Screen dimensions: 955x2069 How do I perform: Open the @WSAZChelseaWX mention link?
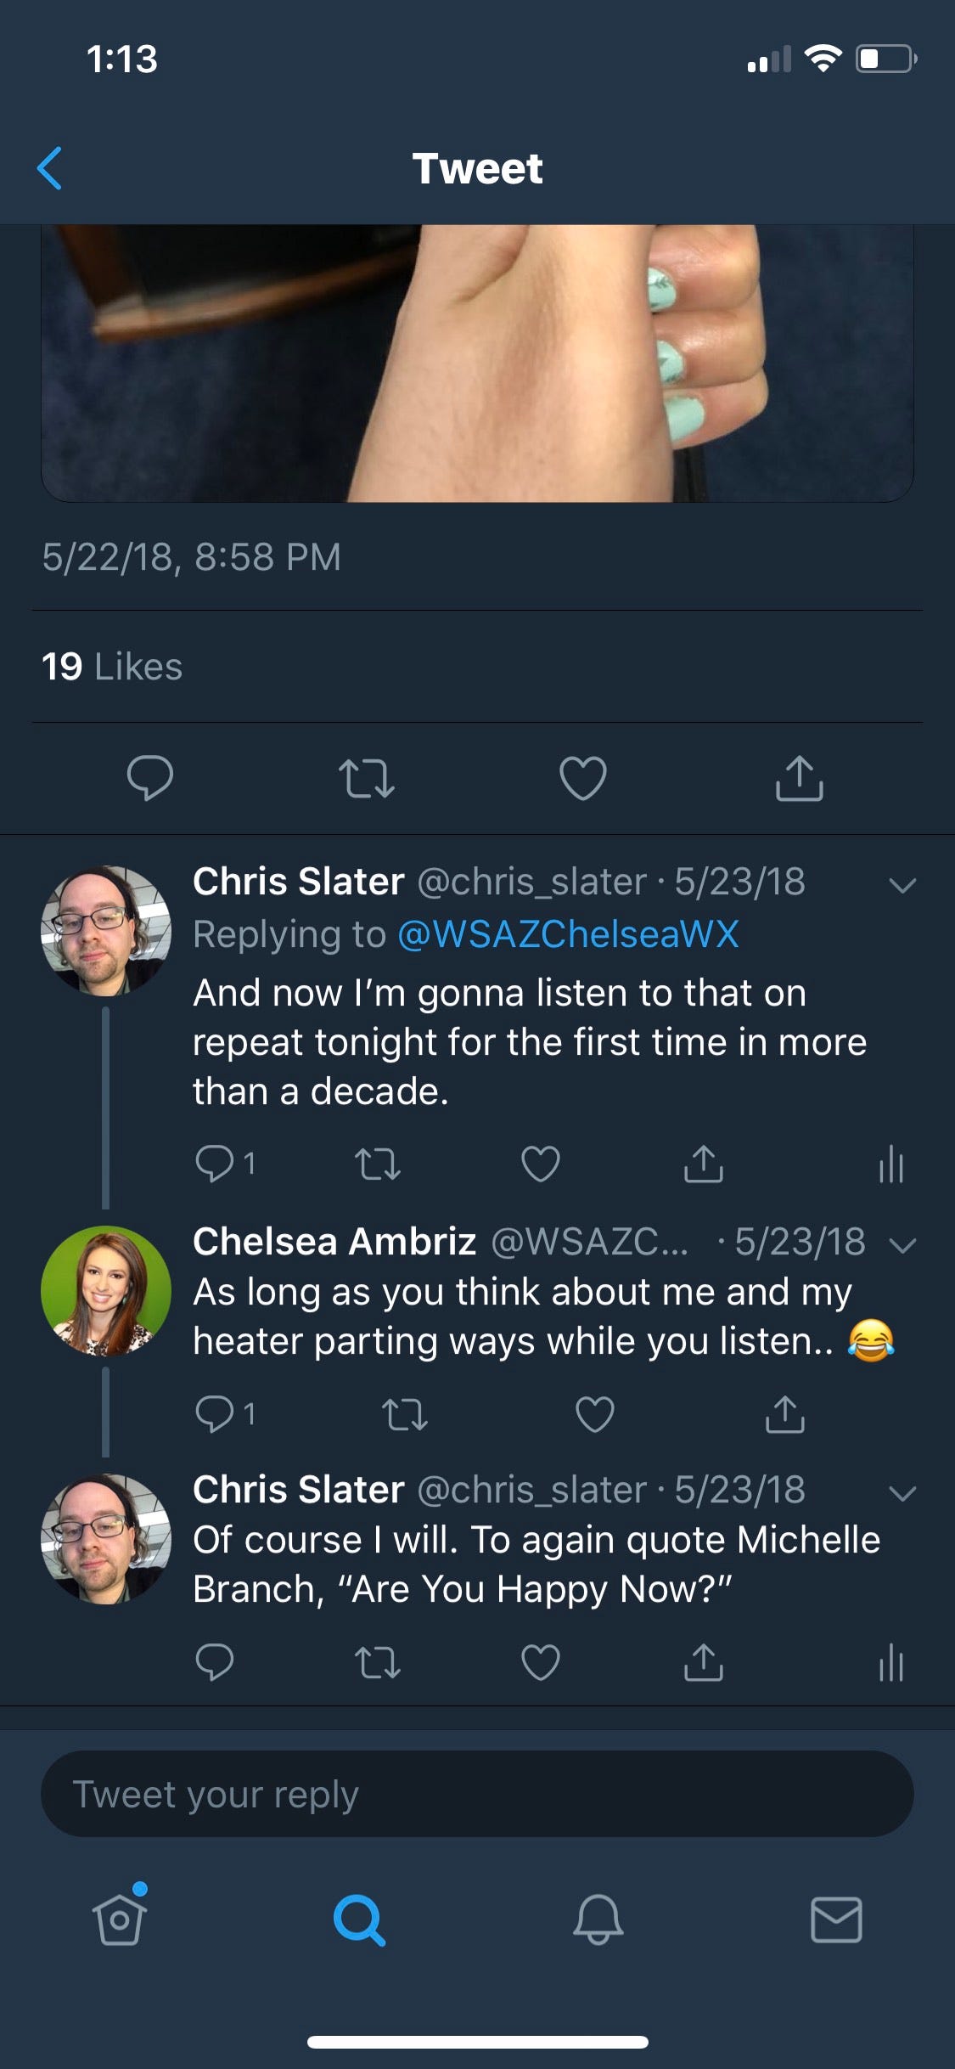tap(568, 934)
